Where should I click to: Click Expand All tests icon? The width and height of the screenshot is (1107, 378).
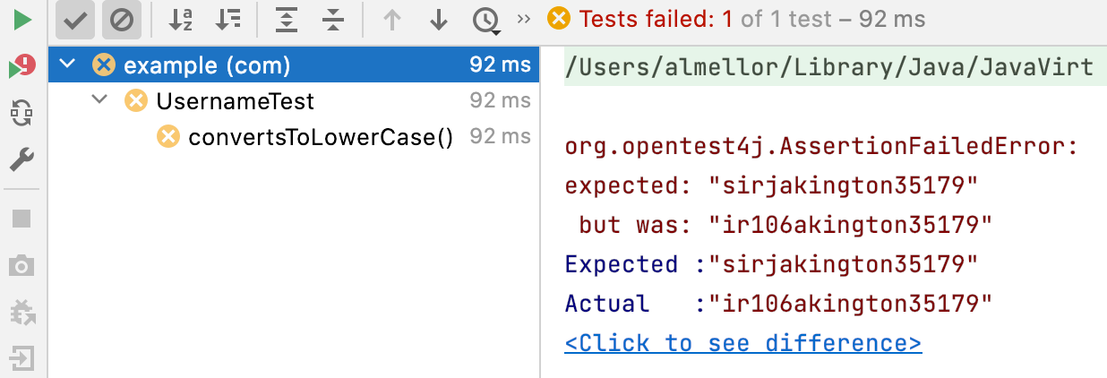[286, 20]
